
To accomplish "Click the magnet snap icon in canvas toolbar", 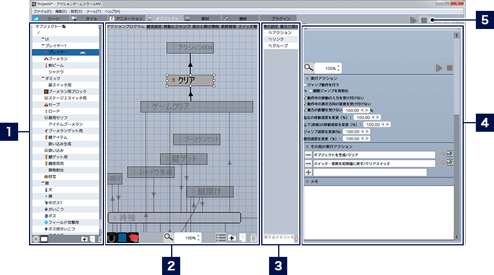I will [112, 238].
